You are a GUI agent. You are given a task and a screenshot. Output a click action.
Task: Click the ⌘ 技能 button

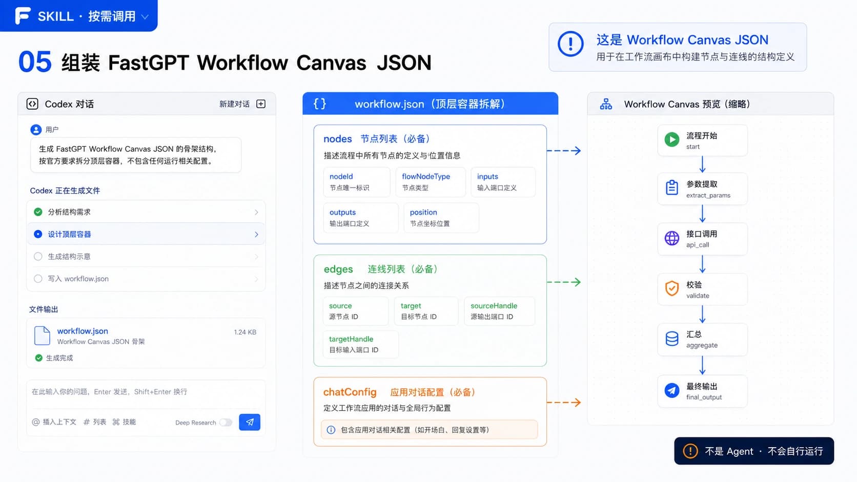124,422
